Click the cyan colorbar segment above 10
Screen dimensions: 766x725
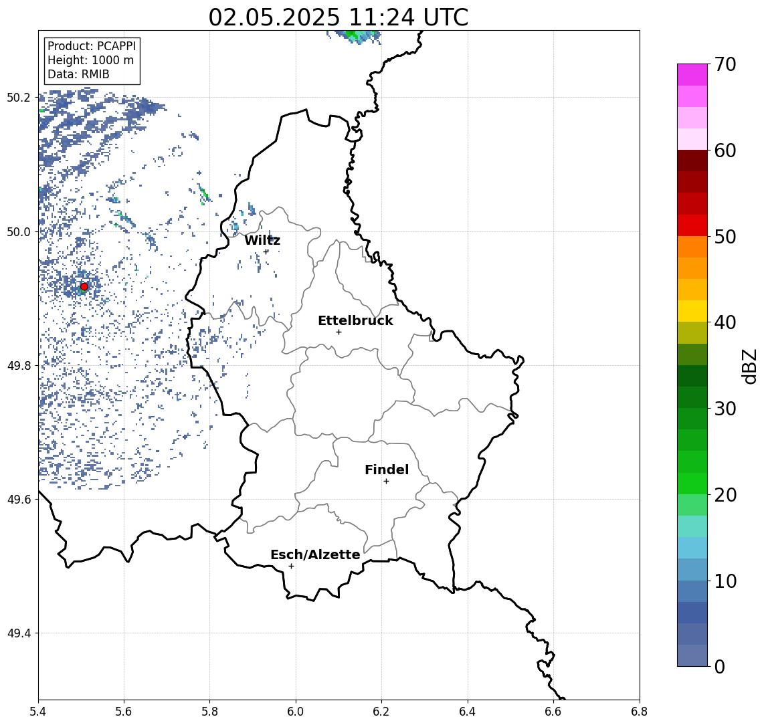click(692, 548)
